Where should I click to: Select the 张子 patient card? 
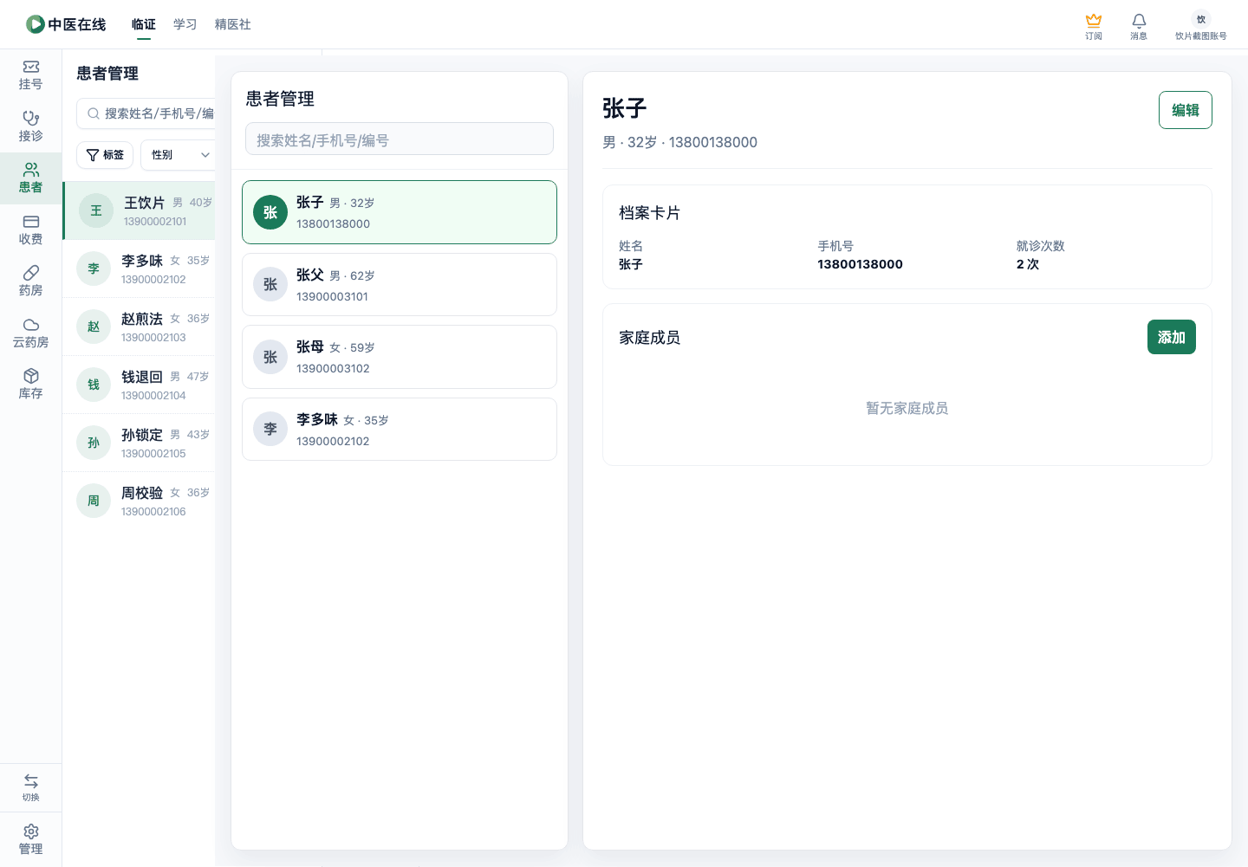pos(400,212)
